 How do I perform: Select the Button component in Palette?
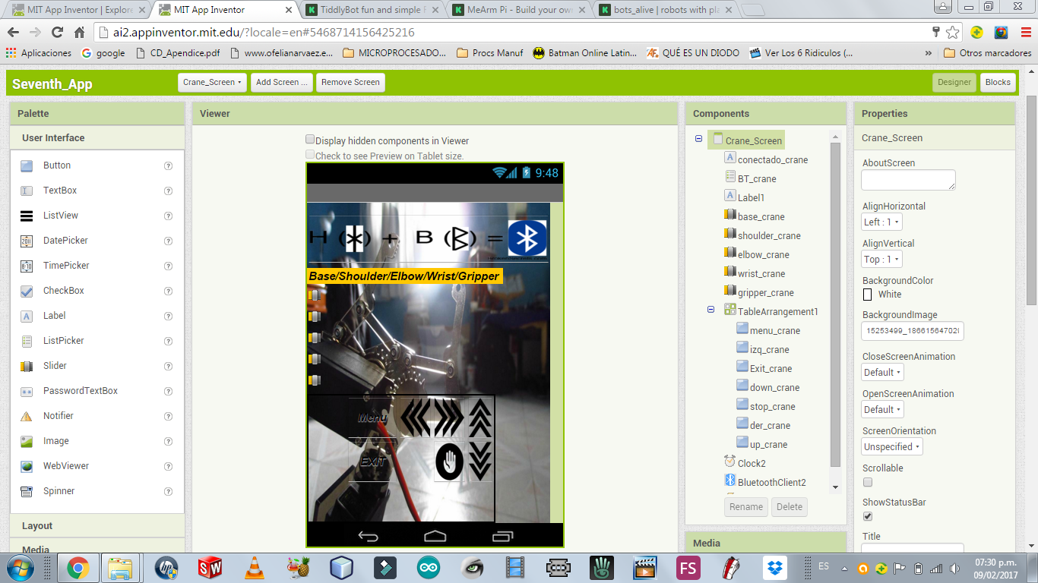(57, 165)
